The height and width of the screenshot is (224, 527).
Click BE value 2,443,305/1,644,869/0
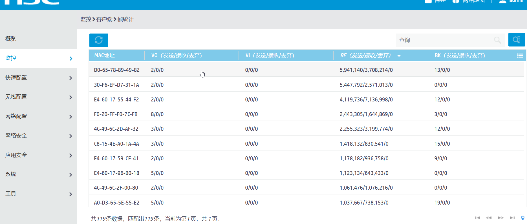point(366,114)
